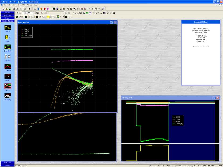Click the More tools button
Viewport: 223px width, 167px height.
coord(8,163)
